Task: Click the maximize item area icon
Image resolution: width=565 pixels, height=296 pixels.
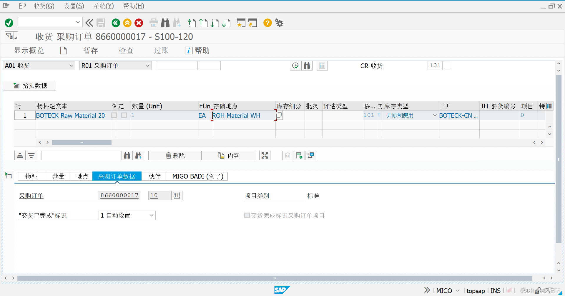Action: pyautogui.click(x=265, y=156)
